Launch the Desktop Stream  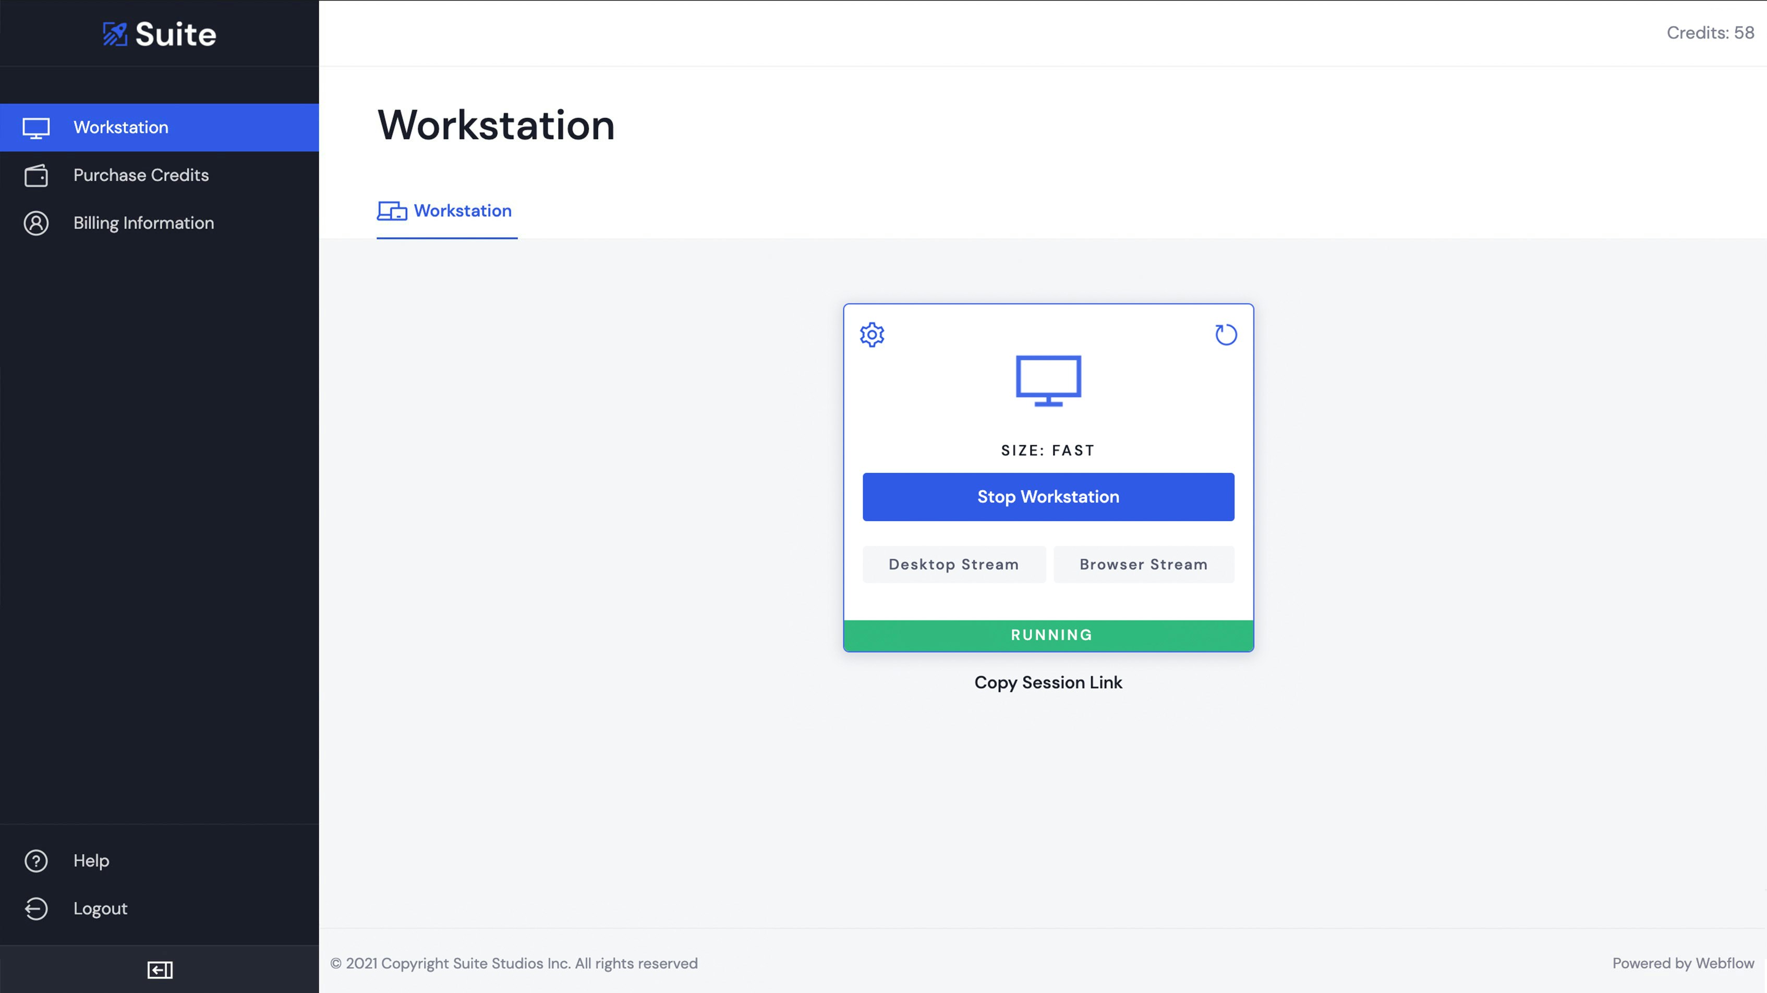coord(953,565)
